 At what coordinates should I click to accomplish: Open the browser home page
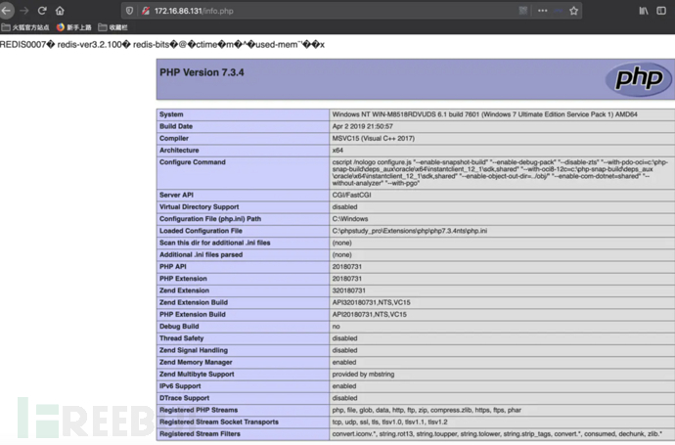[x=60, y=10]
